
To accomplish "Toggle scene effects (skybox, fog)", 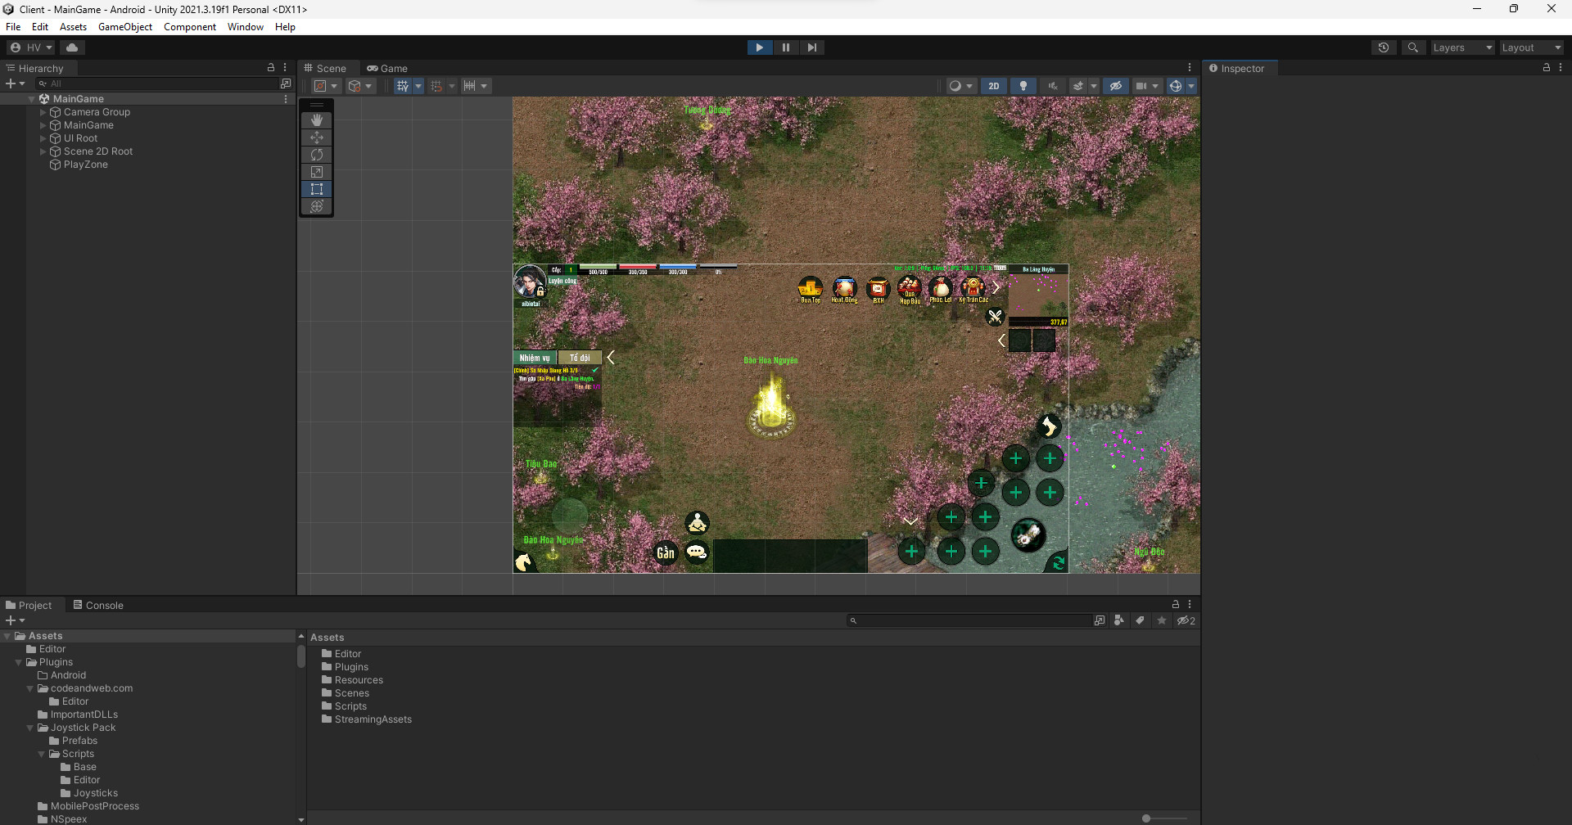I will (1078, 86).
